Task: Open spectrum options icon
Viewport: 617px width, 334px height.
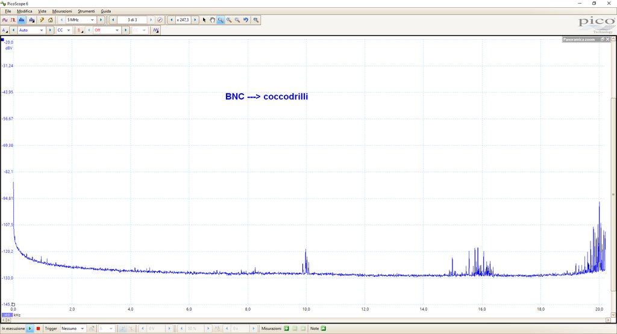Action: coord(31,20)
